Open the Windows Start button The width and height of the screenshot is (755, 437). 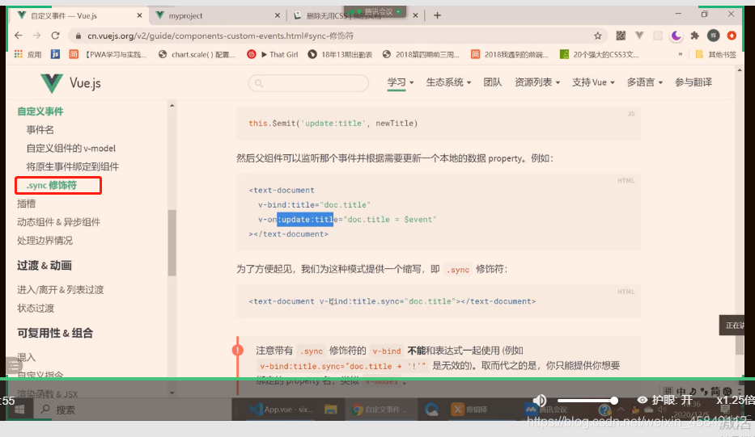click(19, 410)
